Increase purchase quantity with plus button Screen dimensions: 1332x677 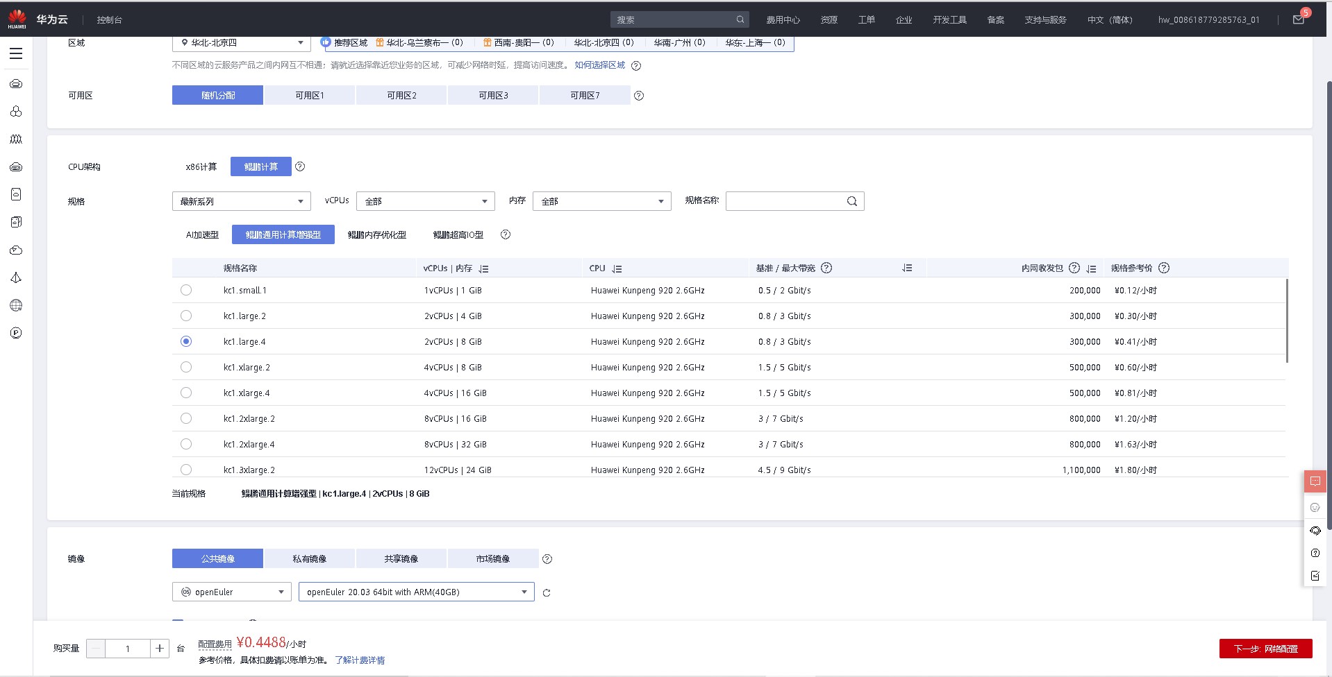pos(160,649)
